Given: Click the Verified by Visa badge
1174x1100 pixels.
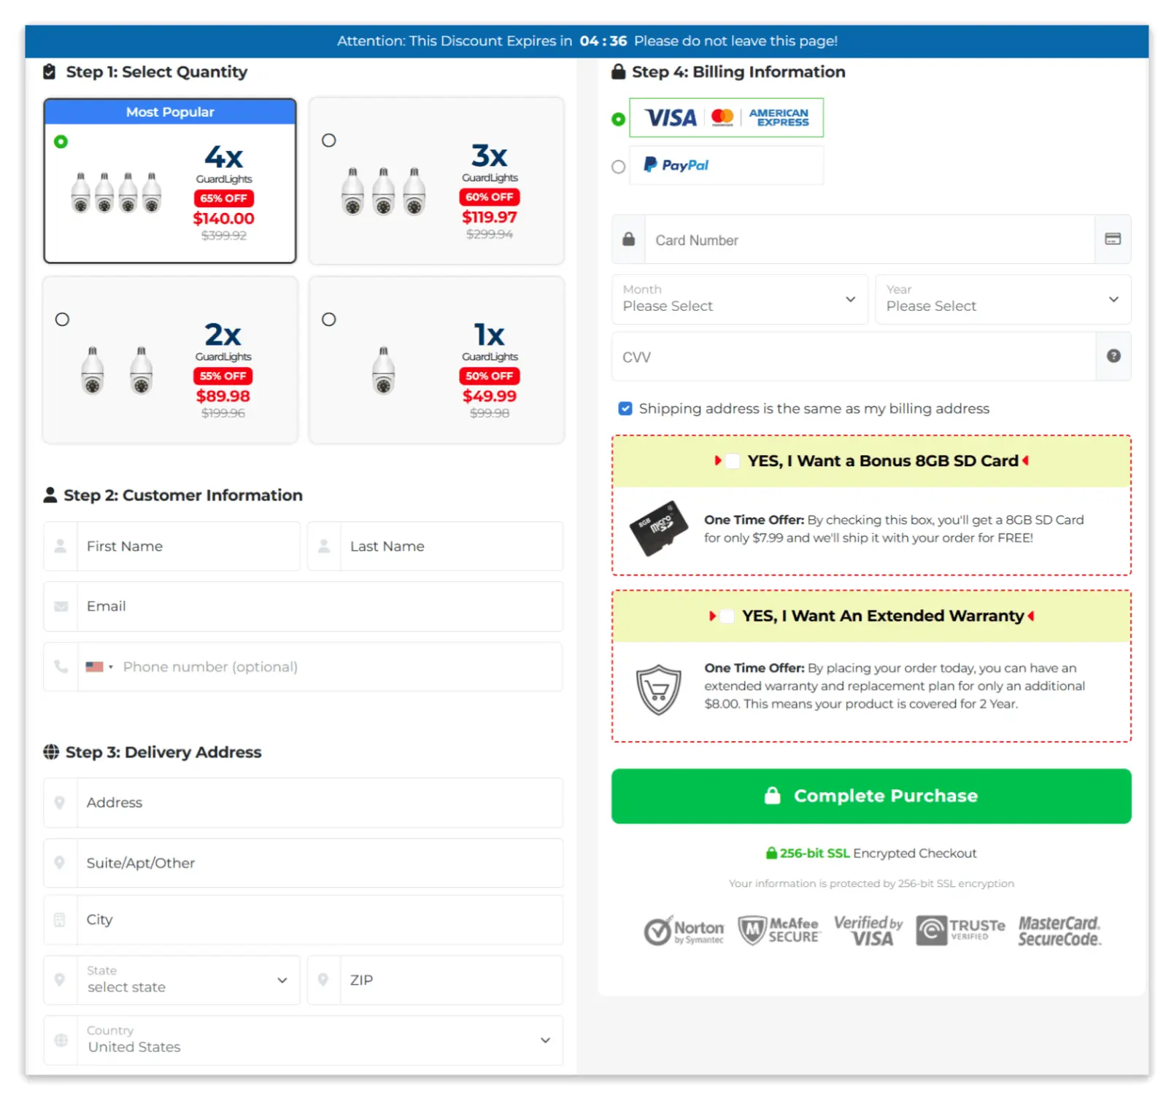Looking at the screenshot, I should pos(868,929).
